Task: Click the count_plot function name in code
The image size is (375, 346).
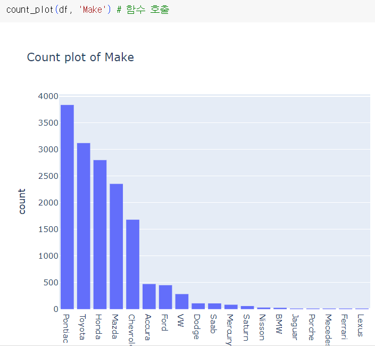Action: pyautogui.click(x=30, y=10)
